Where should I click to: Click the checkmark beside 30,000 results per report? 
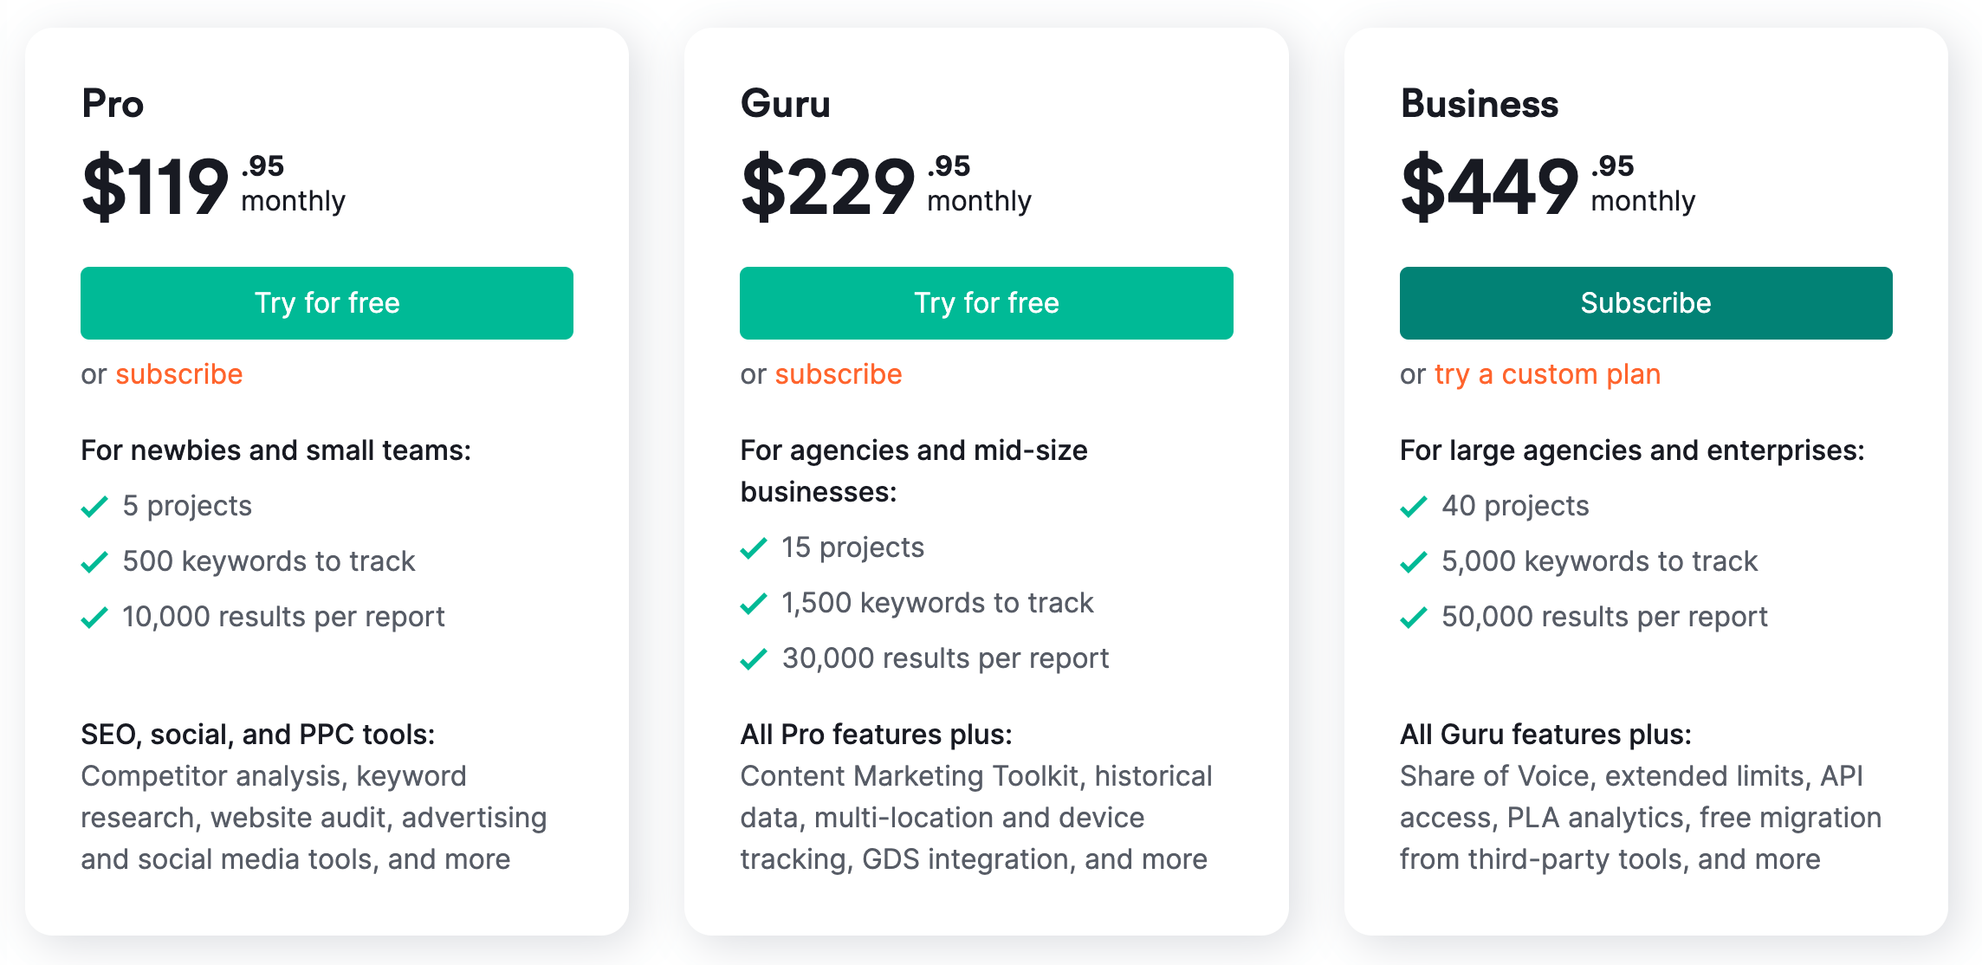coord(754,658)
